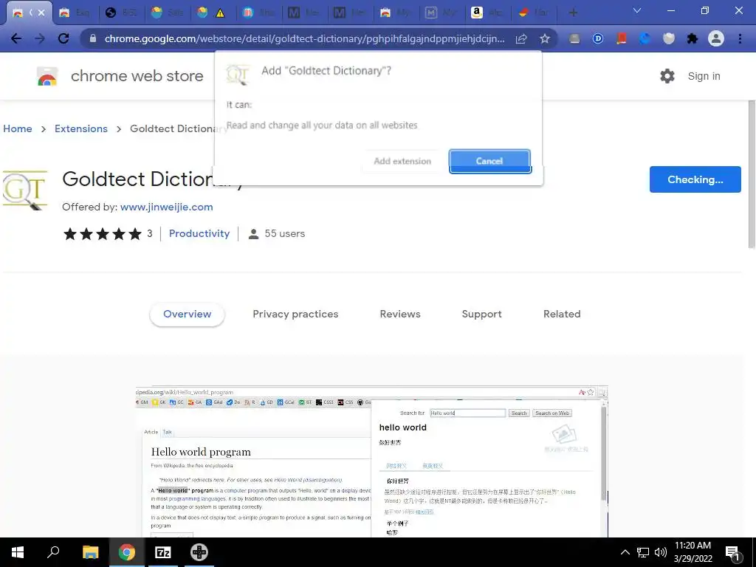
Task: Click Add extension in the dialog
Action: tap(402, 161)
